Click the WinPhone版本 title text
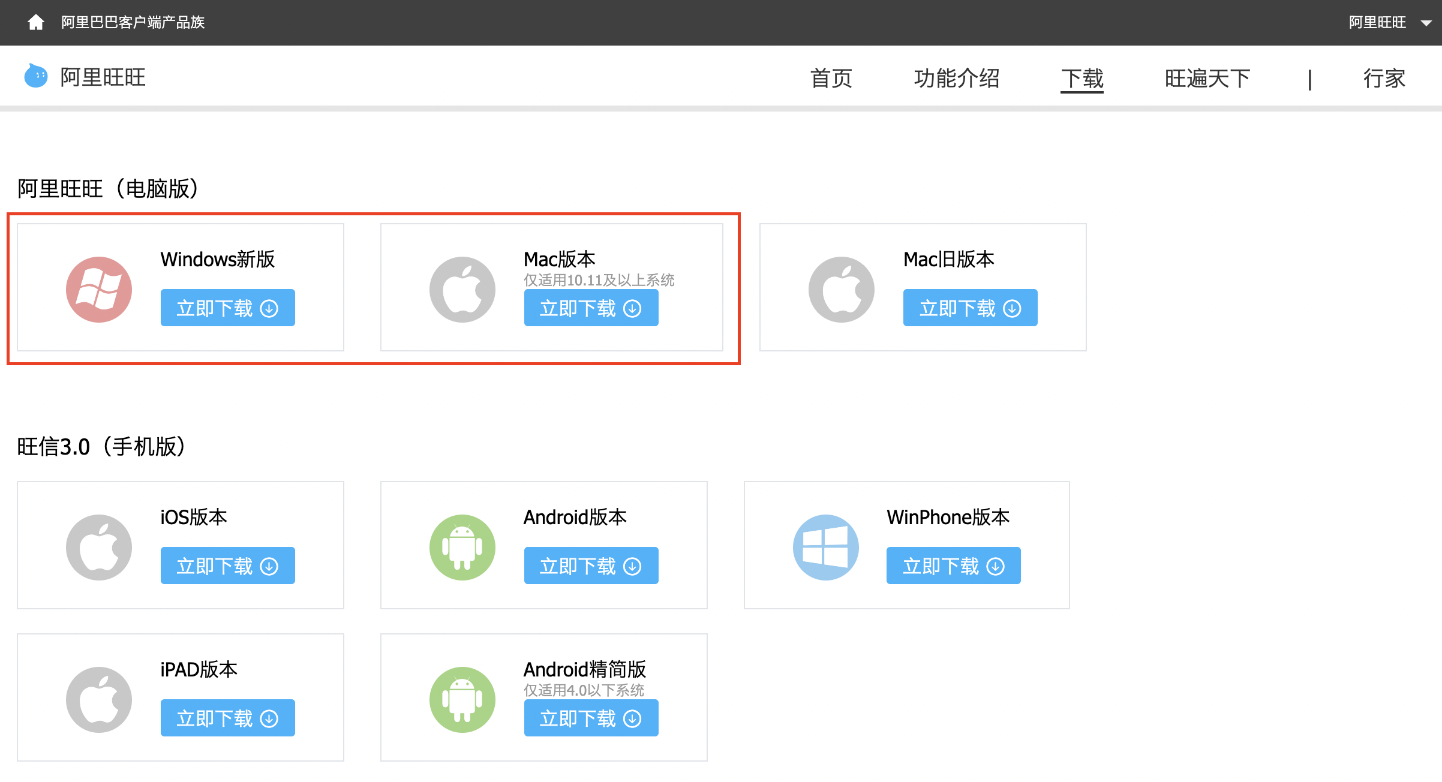This screenshot has height=782, width=1442. 948,517
